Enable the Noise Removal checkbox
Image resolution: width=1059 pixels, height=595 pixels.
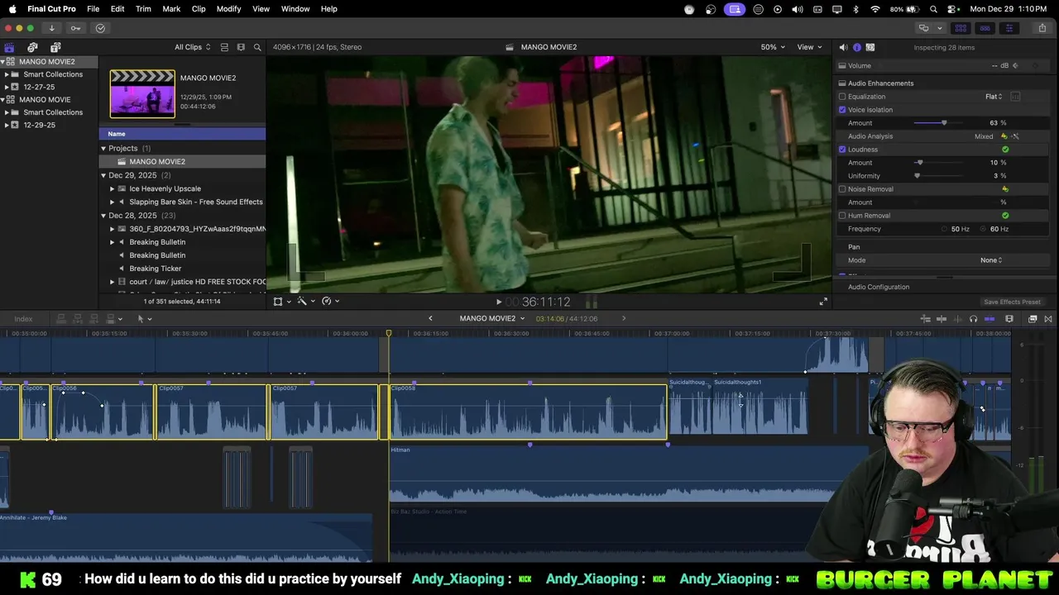click(x=842, y=189)
